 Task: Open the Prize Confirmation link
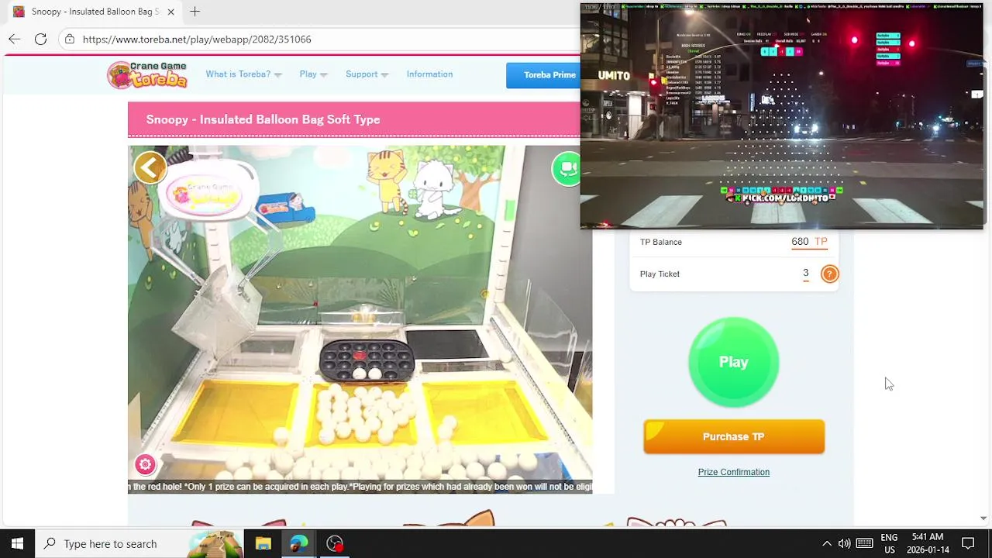coord(733,472)
